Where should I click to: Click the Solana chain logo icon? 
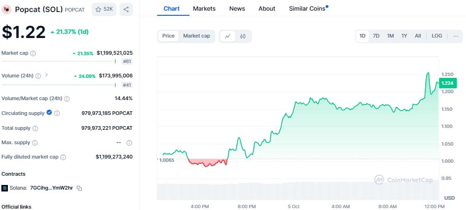click(x=5, y=188)
